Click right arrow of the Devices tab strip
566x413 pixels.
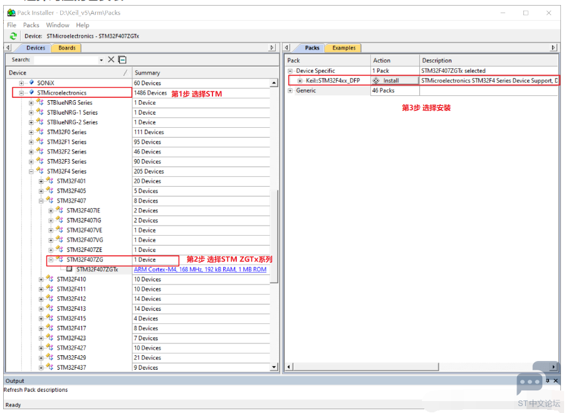coord(272,48)
